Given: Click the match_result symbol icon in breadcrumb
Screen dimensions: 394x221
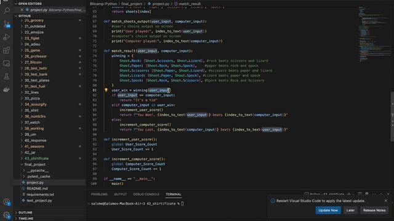Looking at the screenshot, I should tap(176, 4).
